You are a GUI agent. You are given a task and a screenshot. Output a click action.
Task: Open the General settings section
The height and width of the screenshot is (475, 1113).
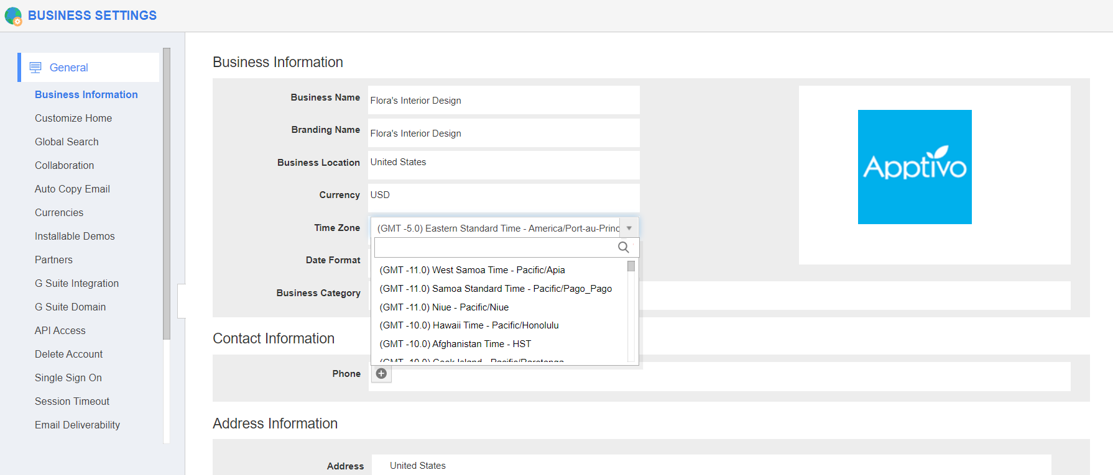(88, 67)
